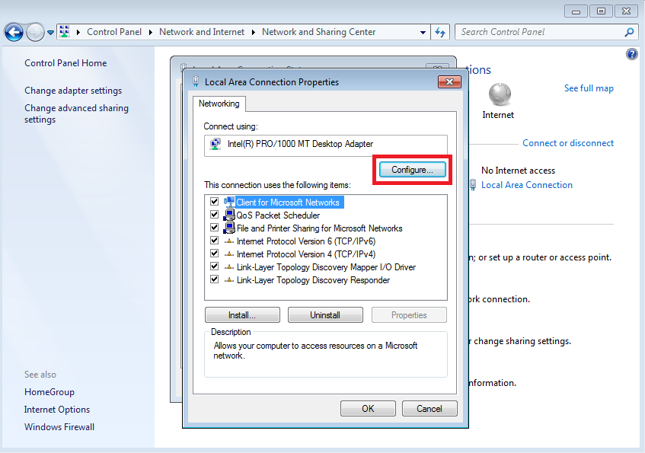Open Internet Options link
Viewport: 645px width, 453px height.
[x=57, y=410]
